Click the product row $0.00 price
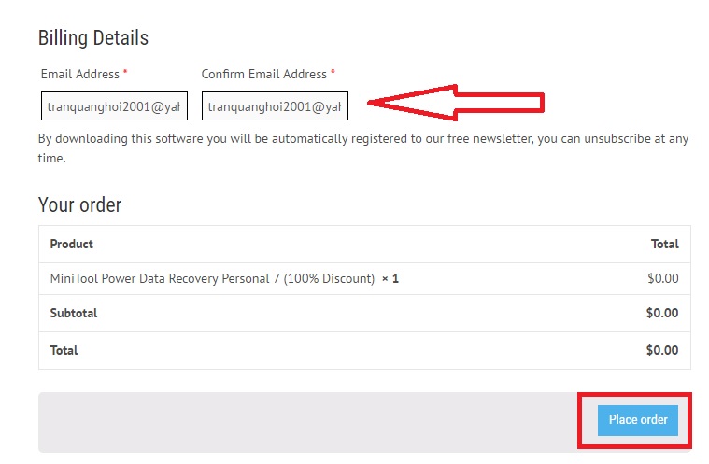709x464 pixels. point(662,278)
